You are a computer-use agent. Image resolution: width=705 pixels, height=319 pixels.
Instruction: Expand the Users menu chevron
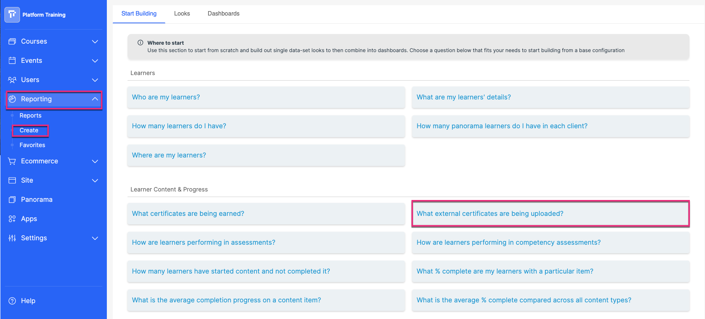pyautogui.click(x=95, y=80)
